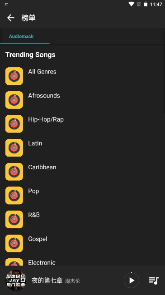This screenshot has height=295, width=165.
Task: Open the play queue icon
Action: (154, 280)
